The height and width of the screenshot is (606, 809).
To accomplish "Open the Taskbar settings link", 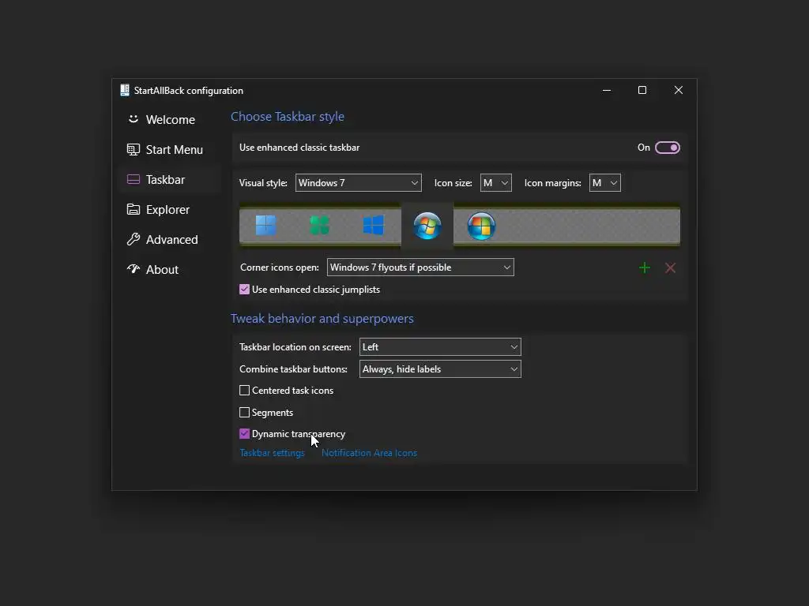I will [x=272, y=453].
